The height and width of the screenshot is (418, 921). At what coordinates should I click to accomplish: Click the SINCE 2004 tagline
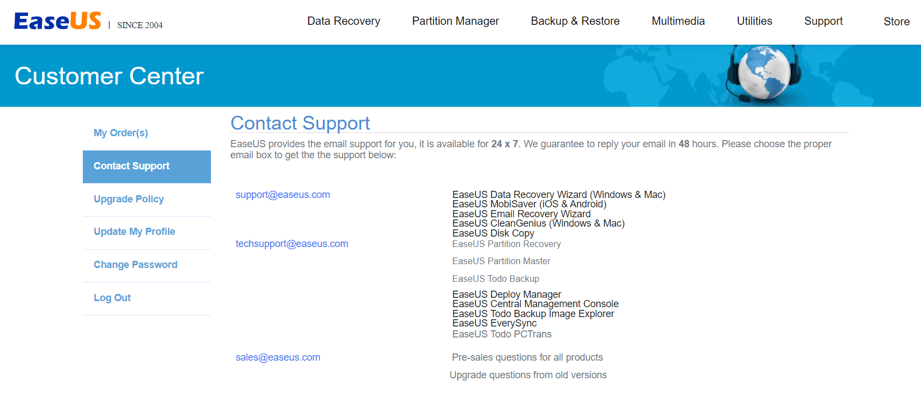pyautogui.click(x=140, y=25)
